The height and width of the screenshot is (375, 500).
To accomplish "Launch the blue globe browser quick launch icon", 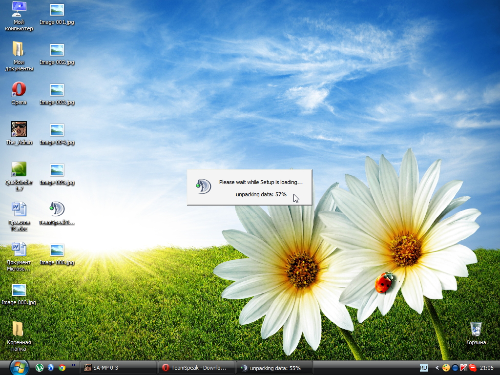I will coord(51,368).
